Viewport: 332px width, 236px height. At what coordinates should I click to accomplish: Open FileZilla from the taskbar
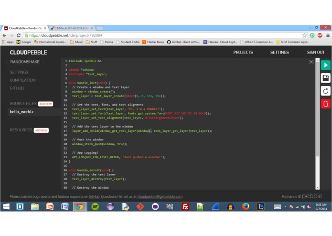[185, 206]
